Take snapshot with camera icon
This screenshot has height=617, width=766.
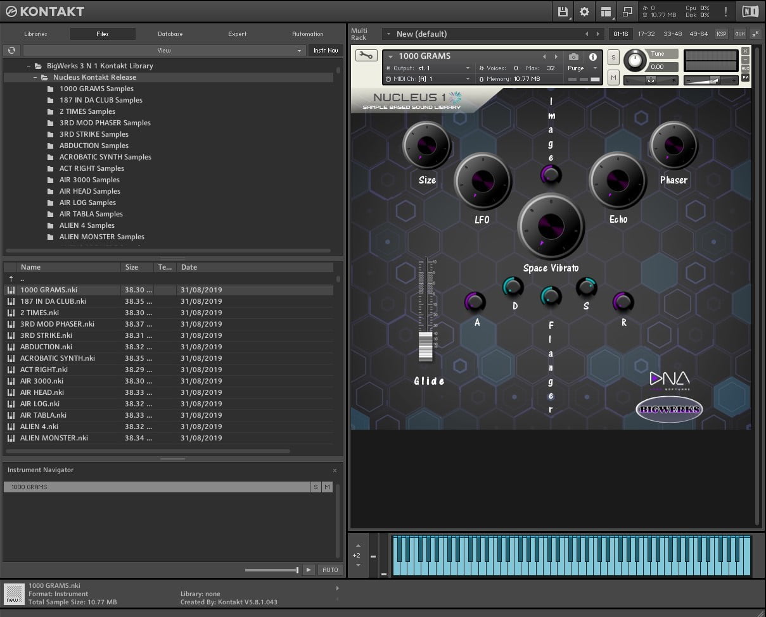pos(573,56)
